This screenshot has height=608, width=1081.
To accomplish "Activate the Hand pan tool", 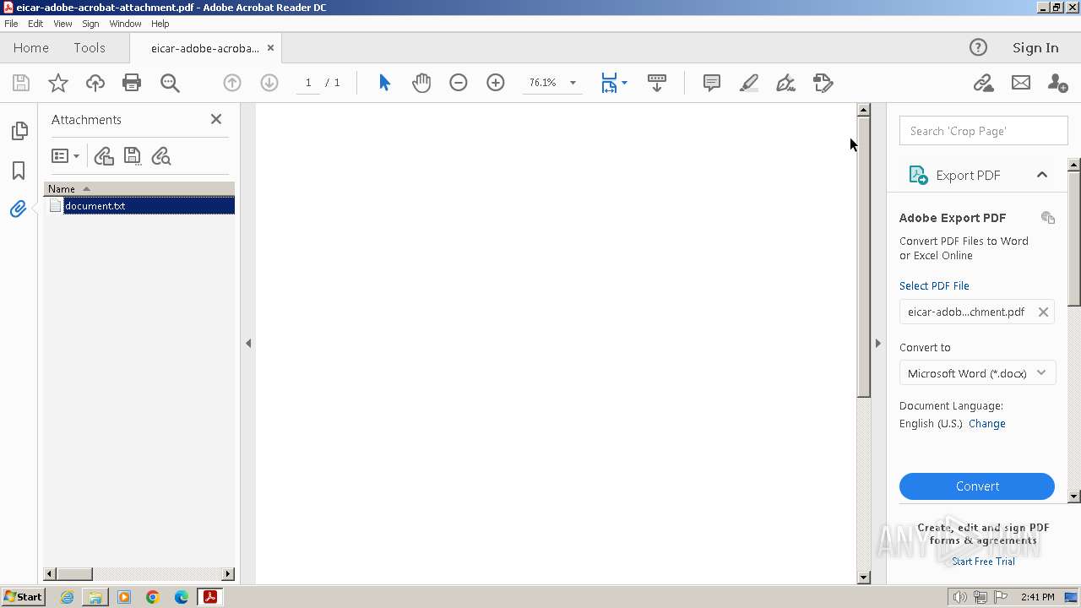I will coord(421,83).
